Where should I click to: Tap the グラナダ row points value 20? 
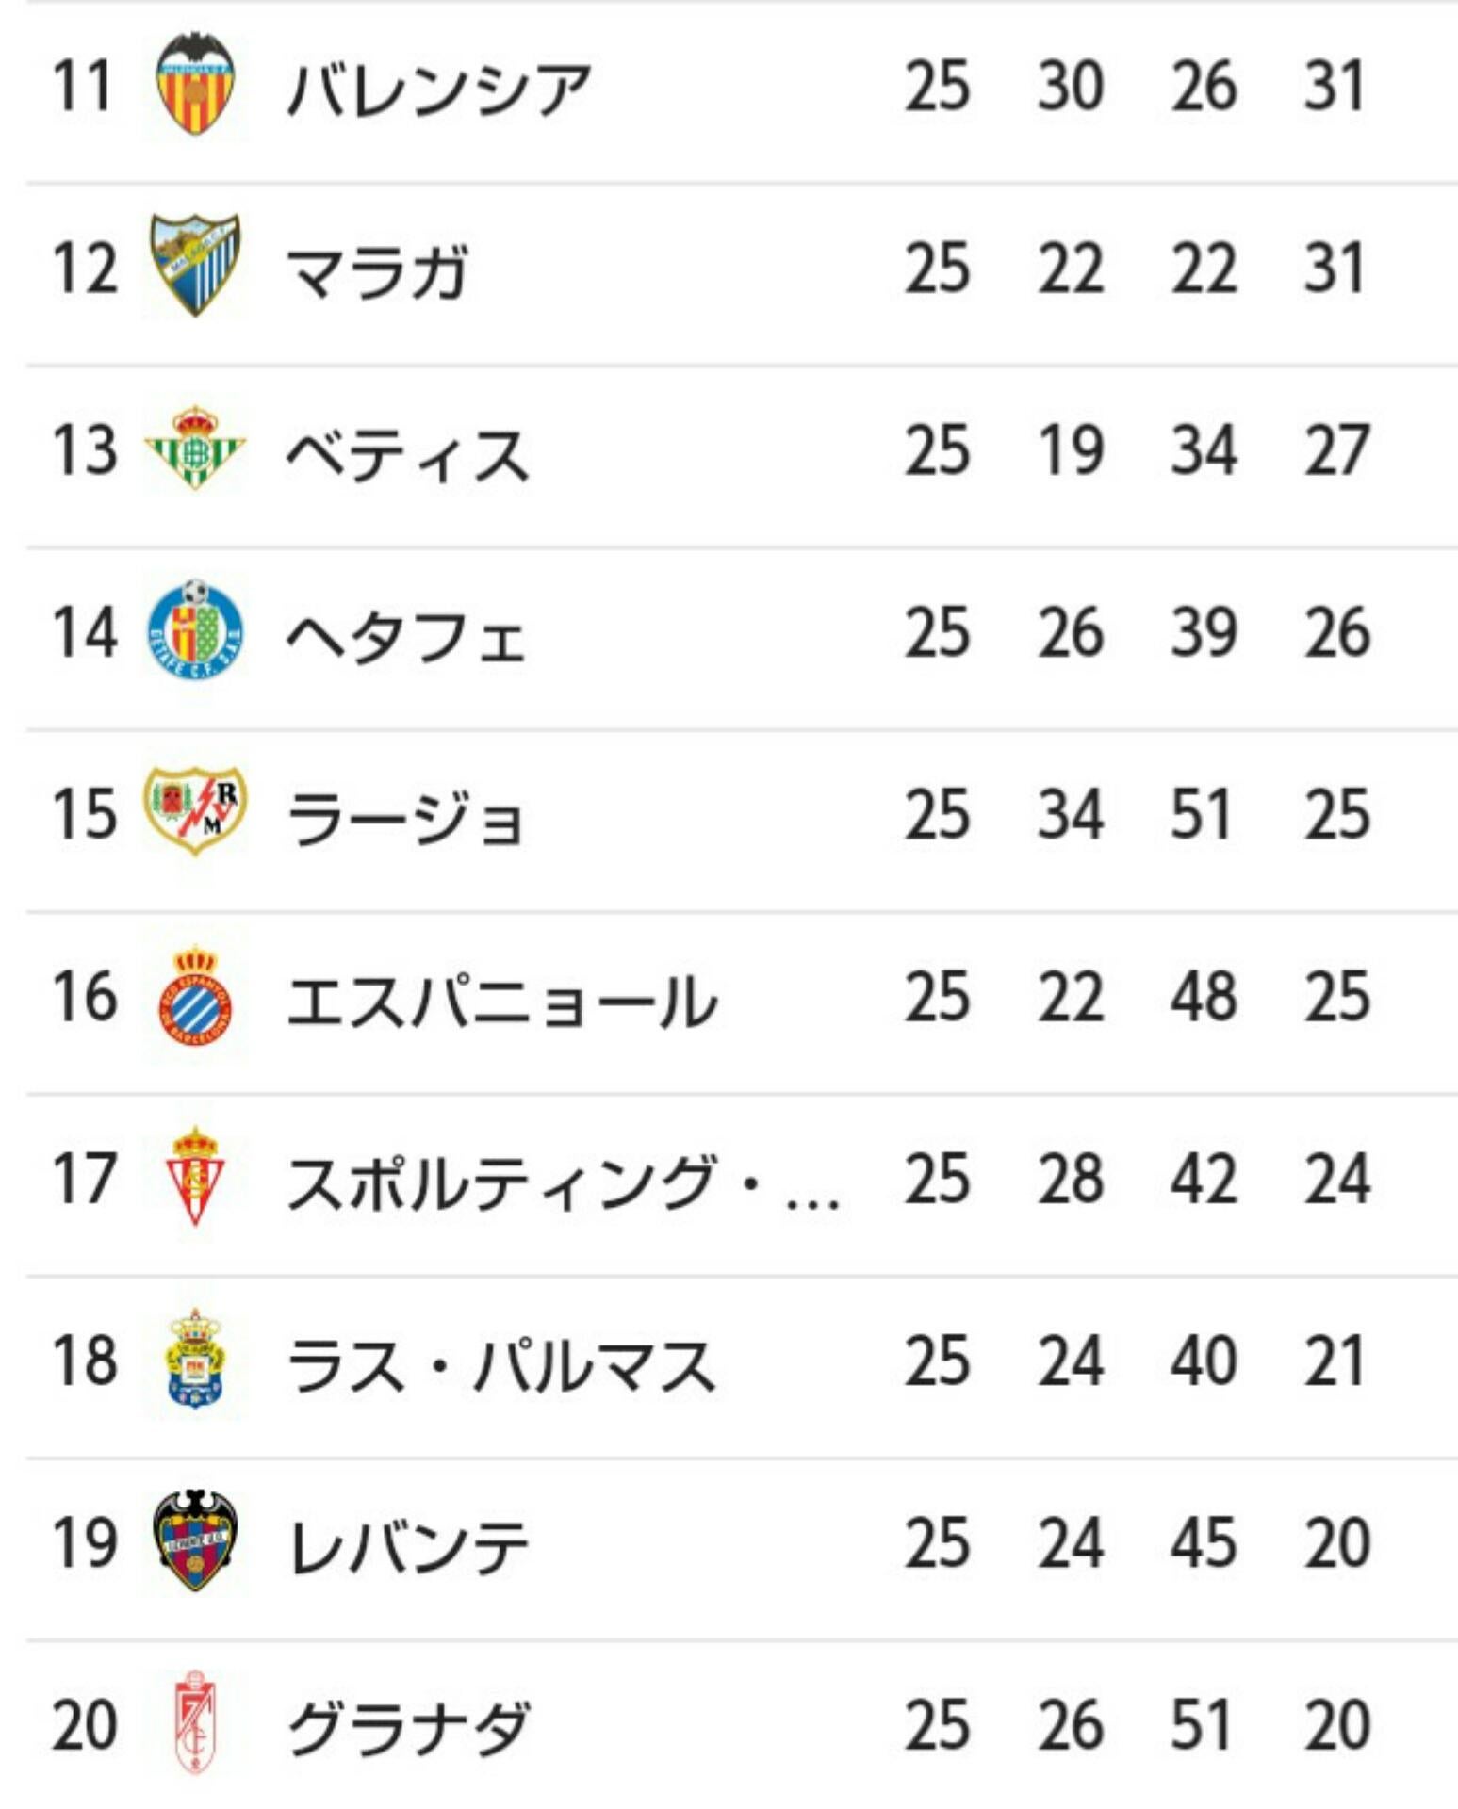1336,1724
